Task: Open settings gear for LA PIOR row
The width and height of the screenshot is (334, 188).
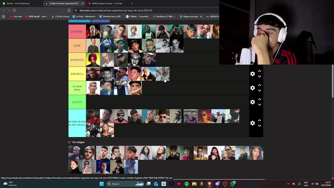Action: coord(252,102)
